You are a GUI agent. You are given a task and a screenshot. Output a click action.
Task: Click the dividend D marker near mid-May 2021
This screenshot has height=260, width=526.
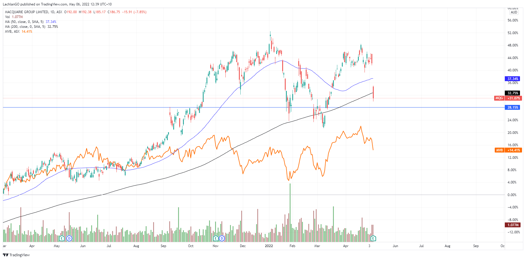click(x=69, y=238)
